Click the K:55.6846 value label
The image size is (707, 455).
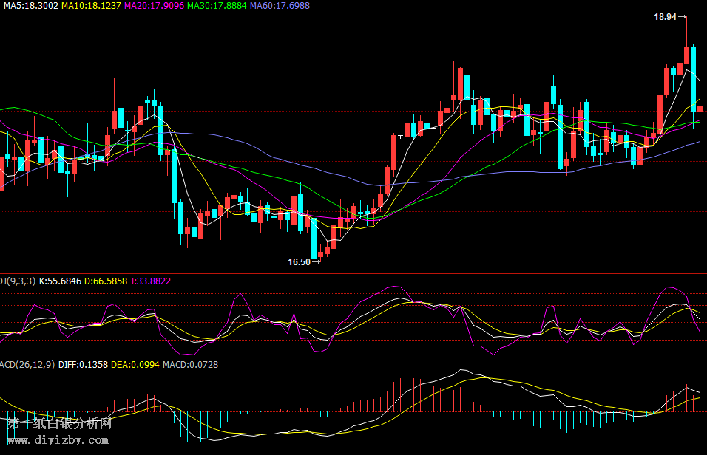tap(60, 281)
